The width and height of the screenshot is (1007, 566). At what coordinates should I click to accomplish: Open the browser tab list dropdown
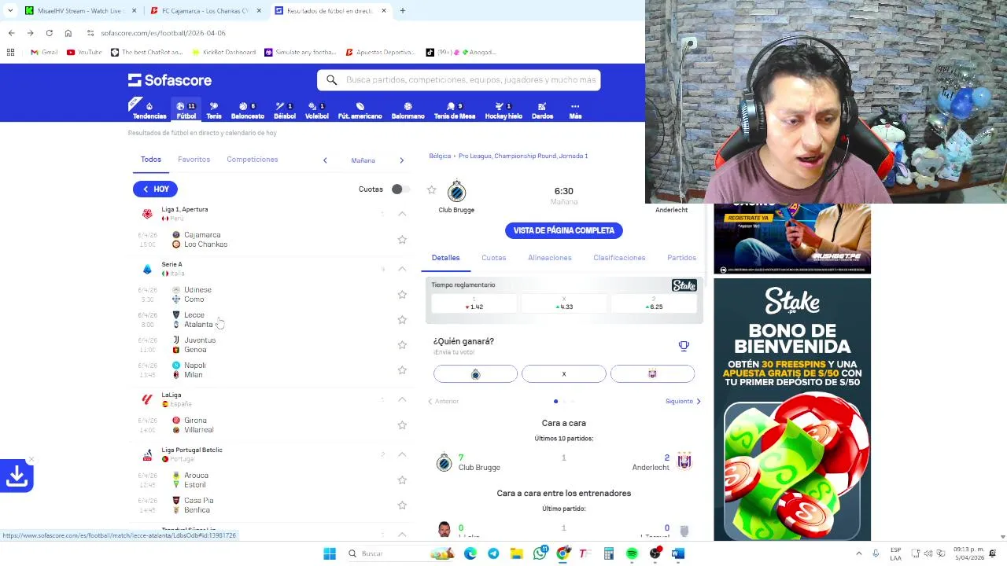click(9, 11)
